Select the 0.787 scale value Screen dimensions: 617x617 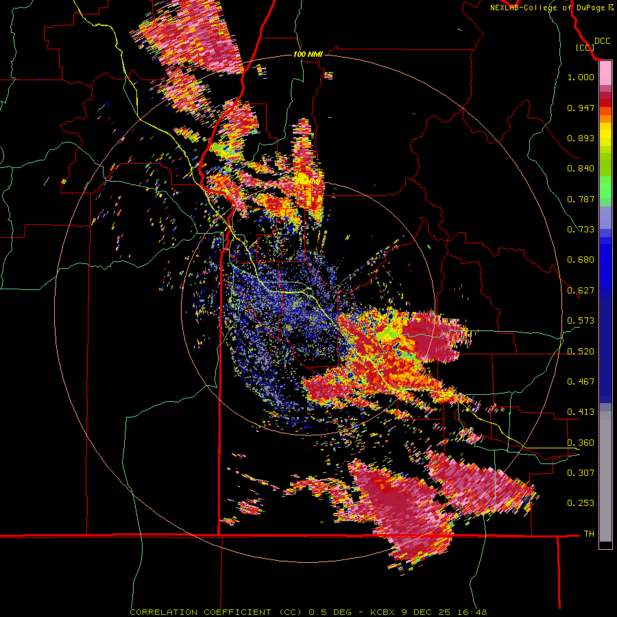(581, 199)
